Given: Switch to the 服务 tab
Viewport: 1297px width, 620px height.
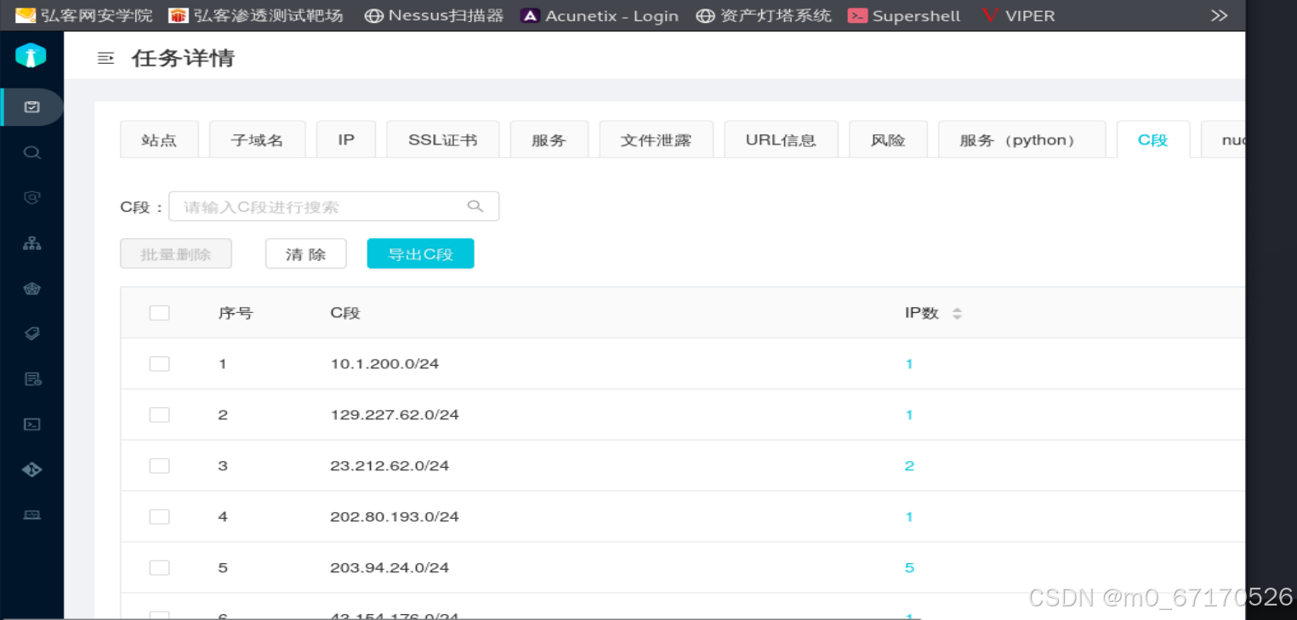Looking at the screenshot, I should (x=549, y=139).
